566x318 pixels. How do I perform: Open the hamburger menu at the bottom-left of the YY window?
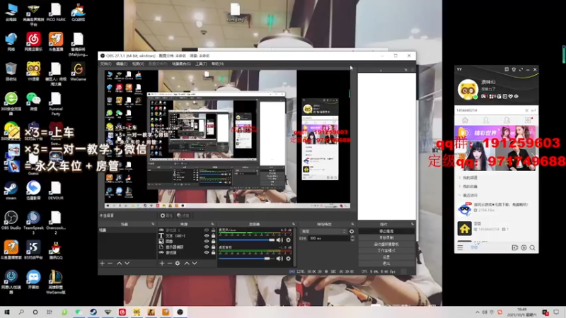pos(461,248)
